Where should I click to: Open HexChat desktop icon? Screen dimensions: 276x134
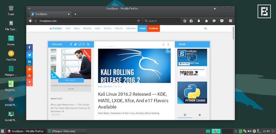pyautogui.click(x=11, y=53)
